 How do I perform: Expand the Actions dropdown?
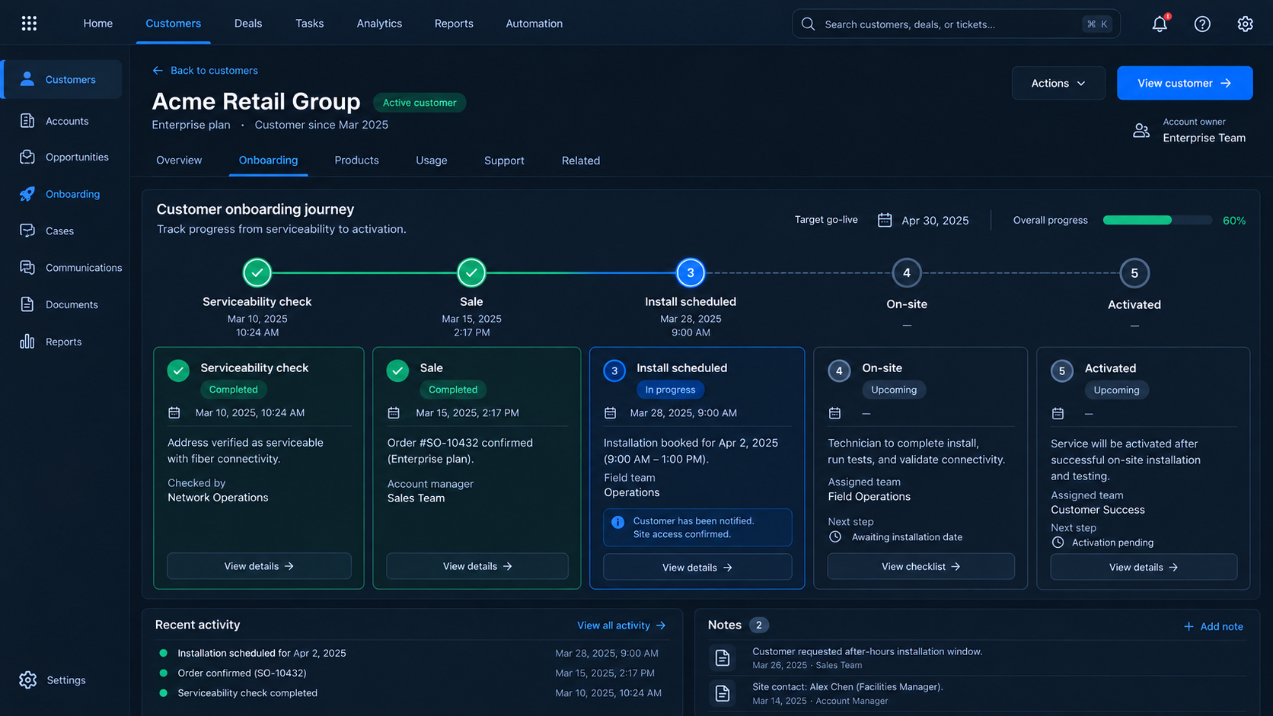click(1058, 83)
